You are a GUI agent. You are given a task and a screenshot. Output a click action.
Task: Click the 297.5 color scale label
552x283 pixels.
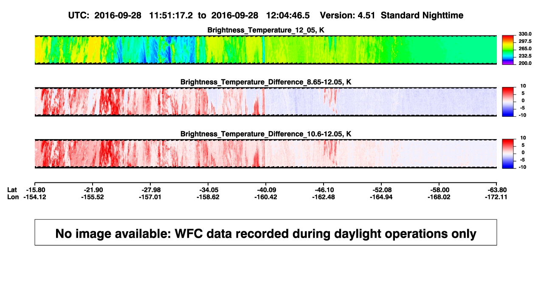point(525,41)
